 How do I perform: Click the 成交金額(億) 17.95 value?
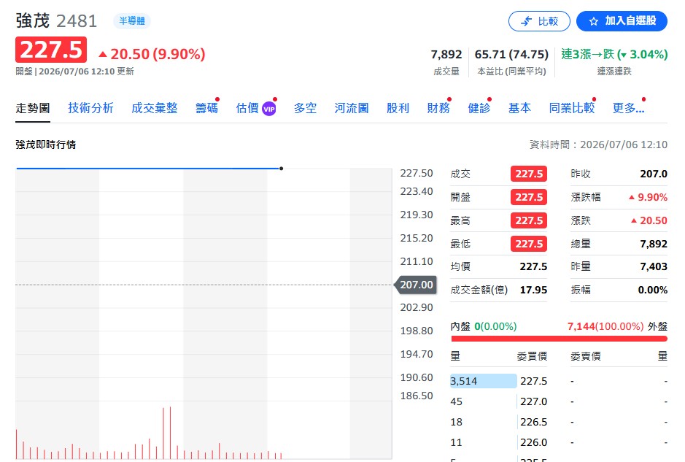click(533, 290)
